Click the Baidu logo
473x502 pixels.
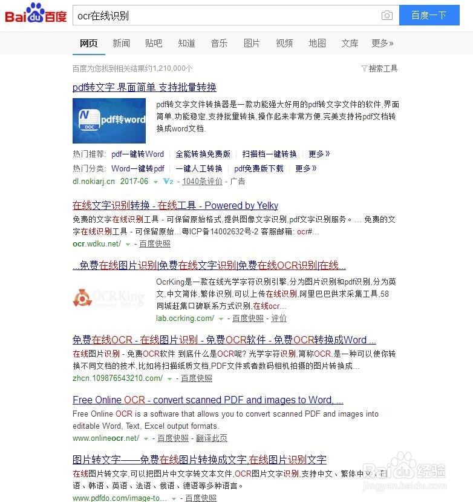[x=36, y=13]
